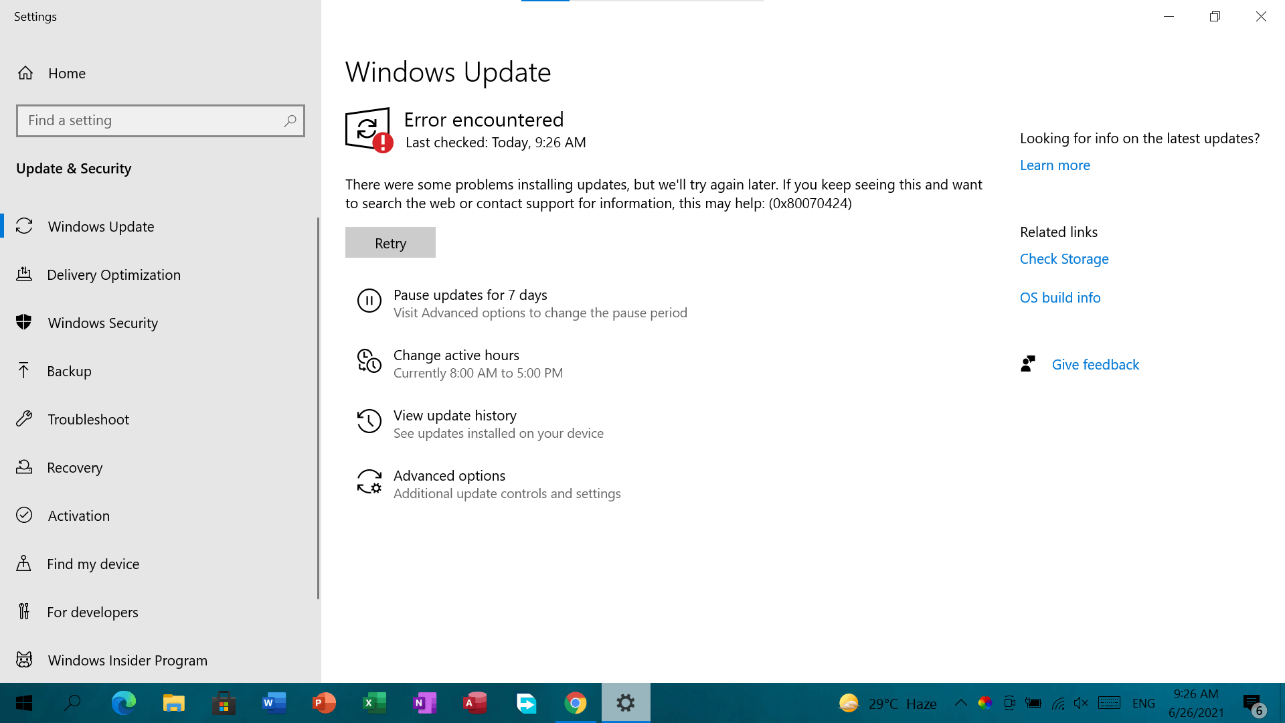Open the Check Storage link
This screenshot has width=1285, height=723.
[x=1064, y=258]
